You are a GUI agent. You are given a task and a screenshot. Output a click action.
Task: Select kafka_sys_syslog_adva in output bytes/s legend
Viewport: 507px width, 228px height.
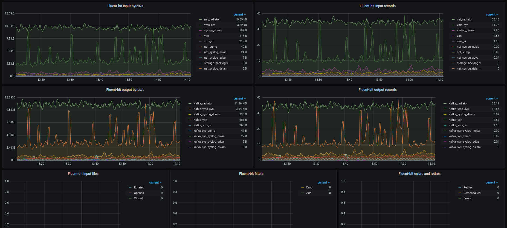tap(208, 142)
